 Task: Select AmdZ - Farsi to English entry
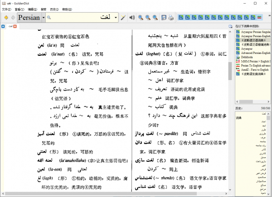253,70
